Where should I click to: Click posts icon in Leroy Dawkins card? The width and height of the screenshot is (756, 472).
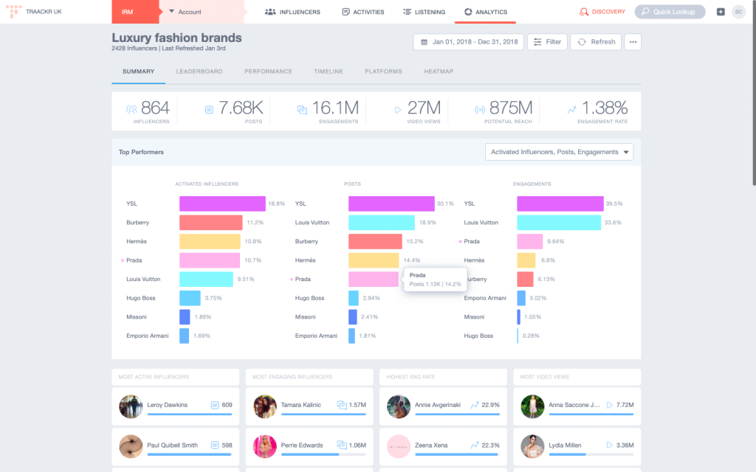coord(215,405)
